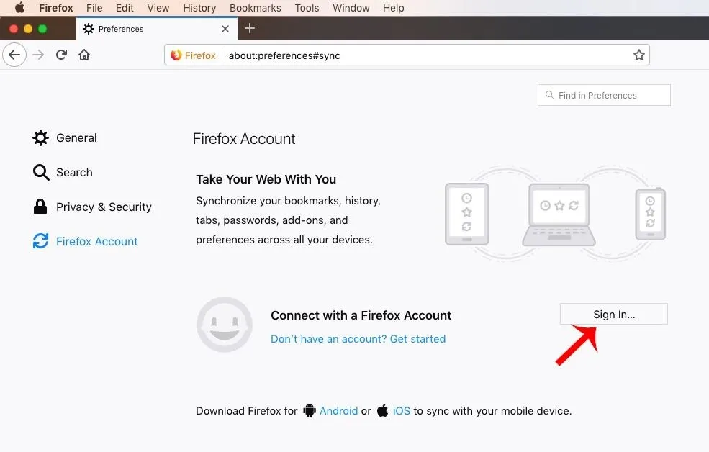Click the Privacy & Security lock icon

tap(40, 207)
